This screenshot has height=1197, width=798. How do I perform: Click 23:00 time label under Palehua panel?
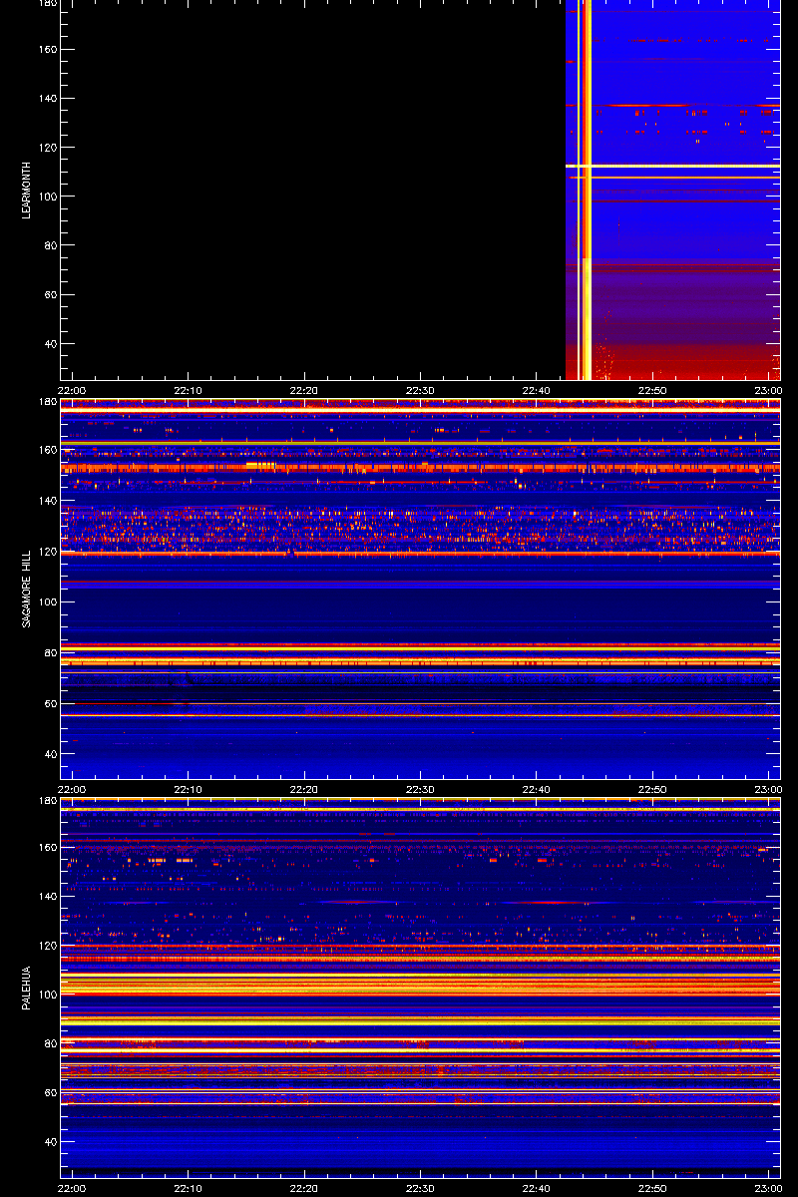[768, 1189]
